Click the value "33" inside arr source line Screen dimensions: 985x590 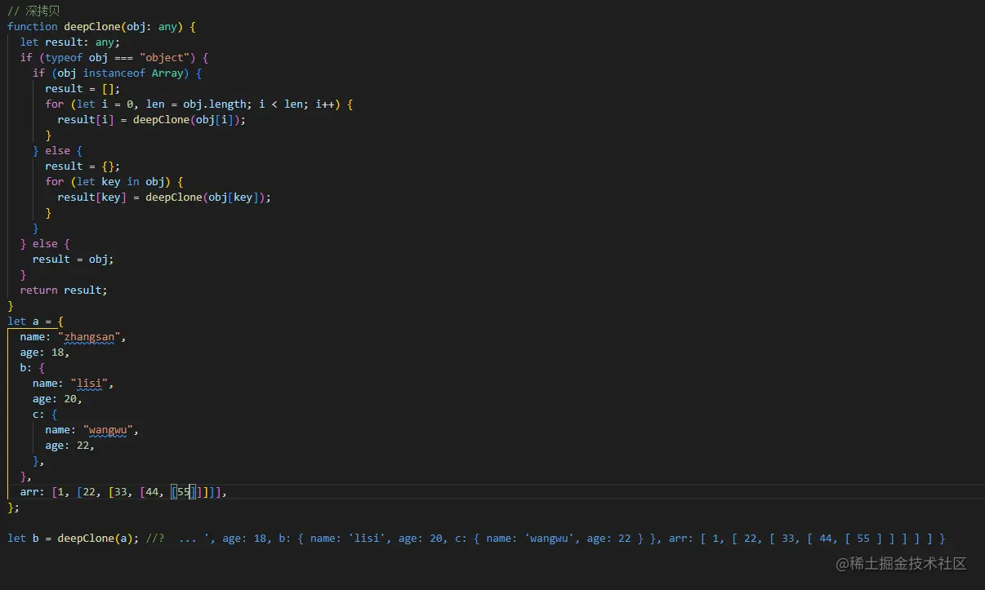(121, 491)
